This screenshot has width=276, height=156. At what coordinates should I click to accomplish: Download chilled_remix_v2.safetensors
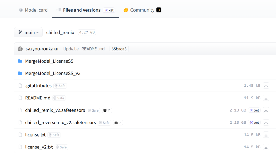[266, 110]
